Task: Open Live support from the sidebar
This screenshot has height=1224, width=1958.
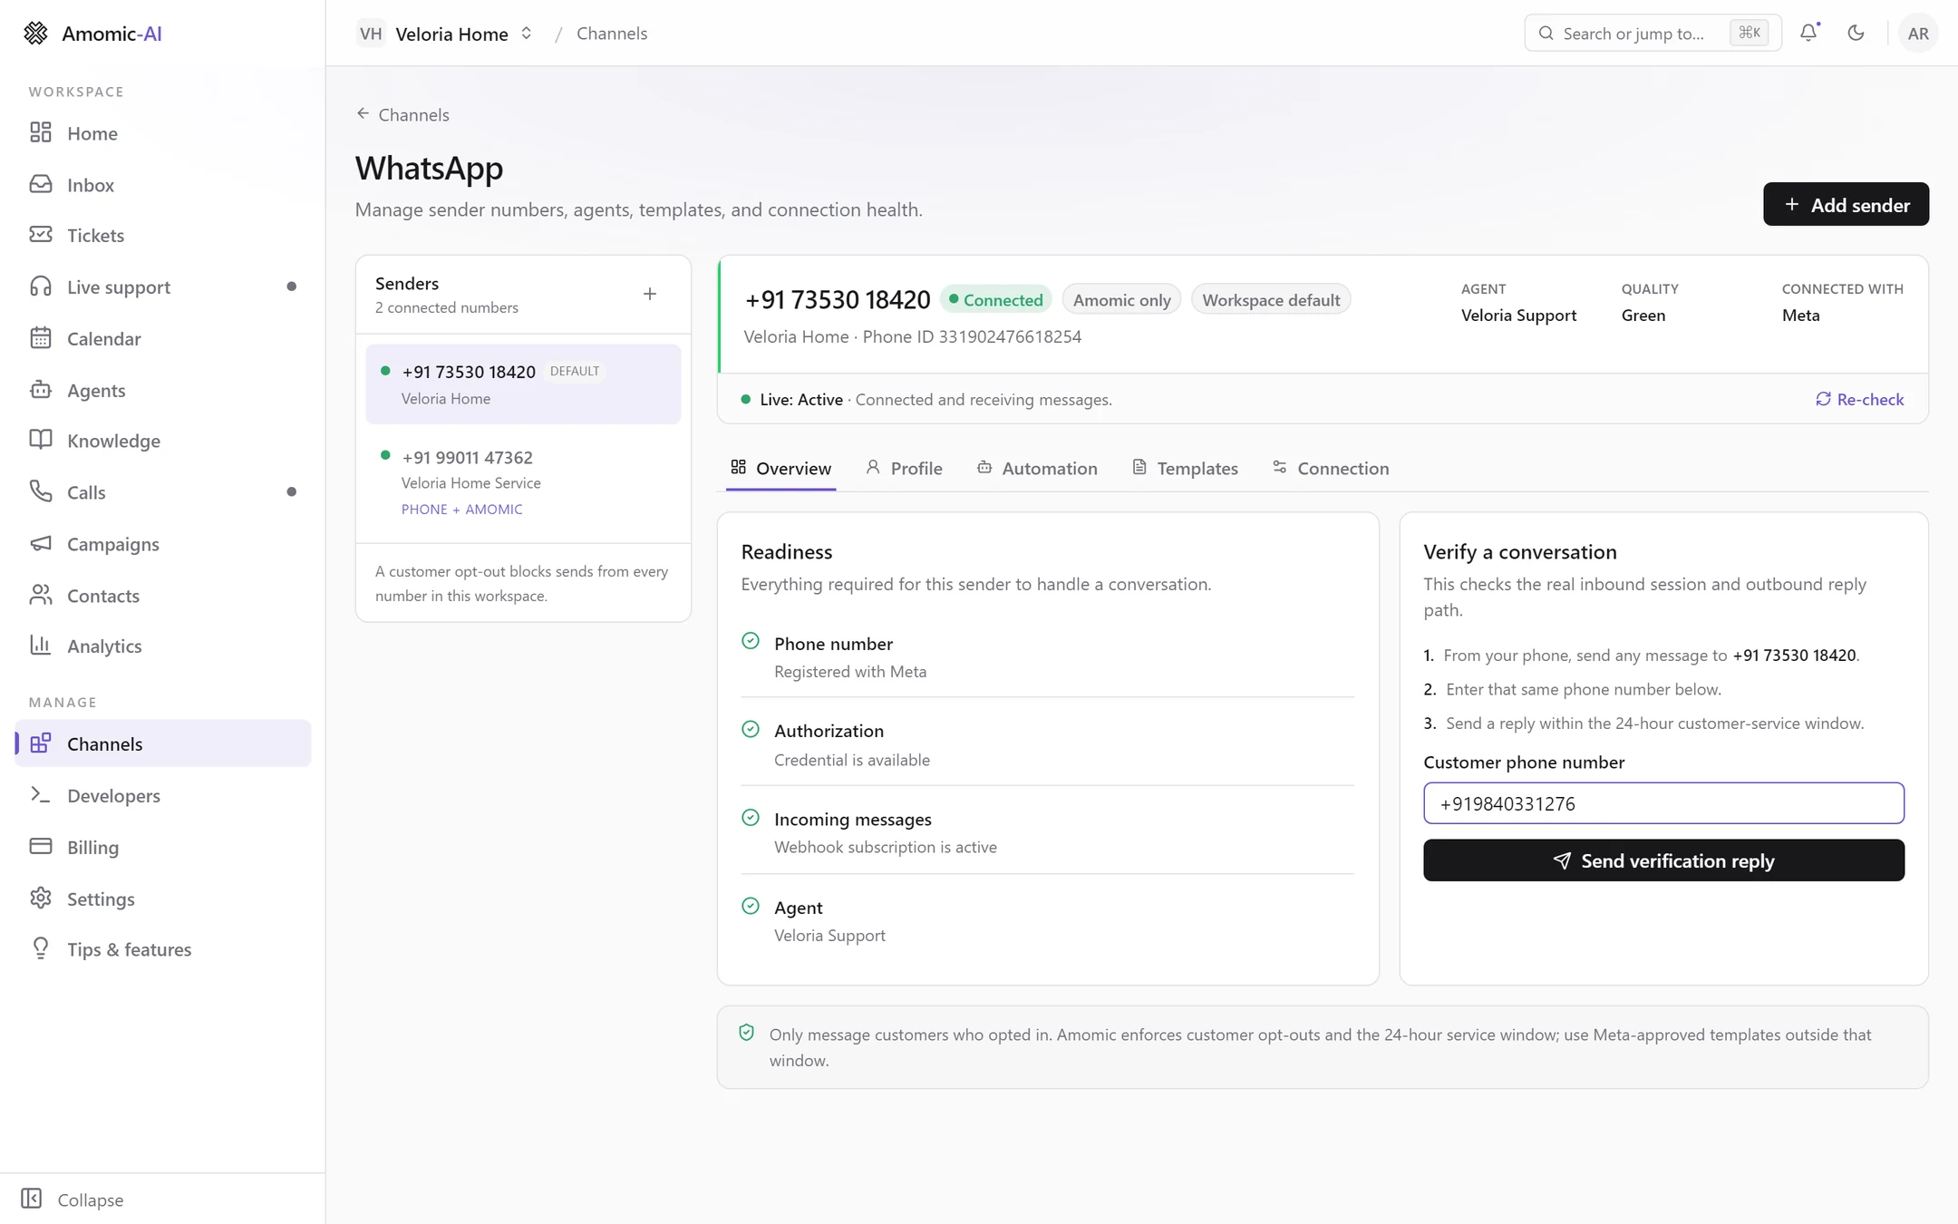Action: point(162,287)
